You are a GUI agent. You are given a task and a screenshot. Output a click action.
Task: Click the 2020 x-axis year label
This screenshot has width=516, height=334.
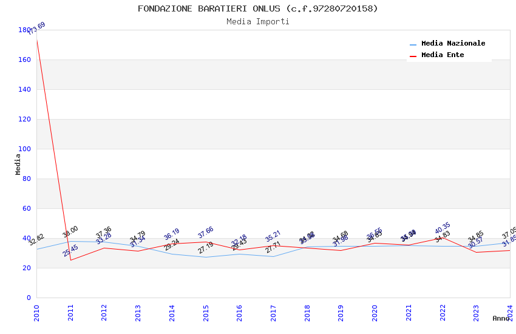click(375, 313)
